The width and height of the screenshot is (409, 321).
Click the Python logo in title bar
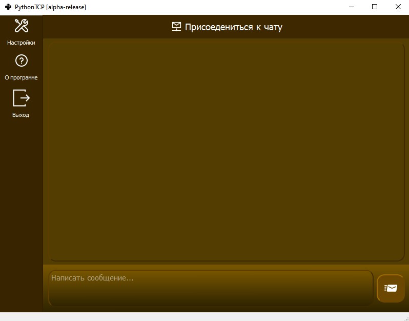coord(8,7)
